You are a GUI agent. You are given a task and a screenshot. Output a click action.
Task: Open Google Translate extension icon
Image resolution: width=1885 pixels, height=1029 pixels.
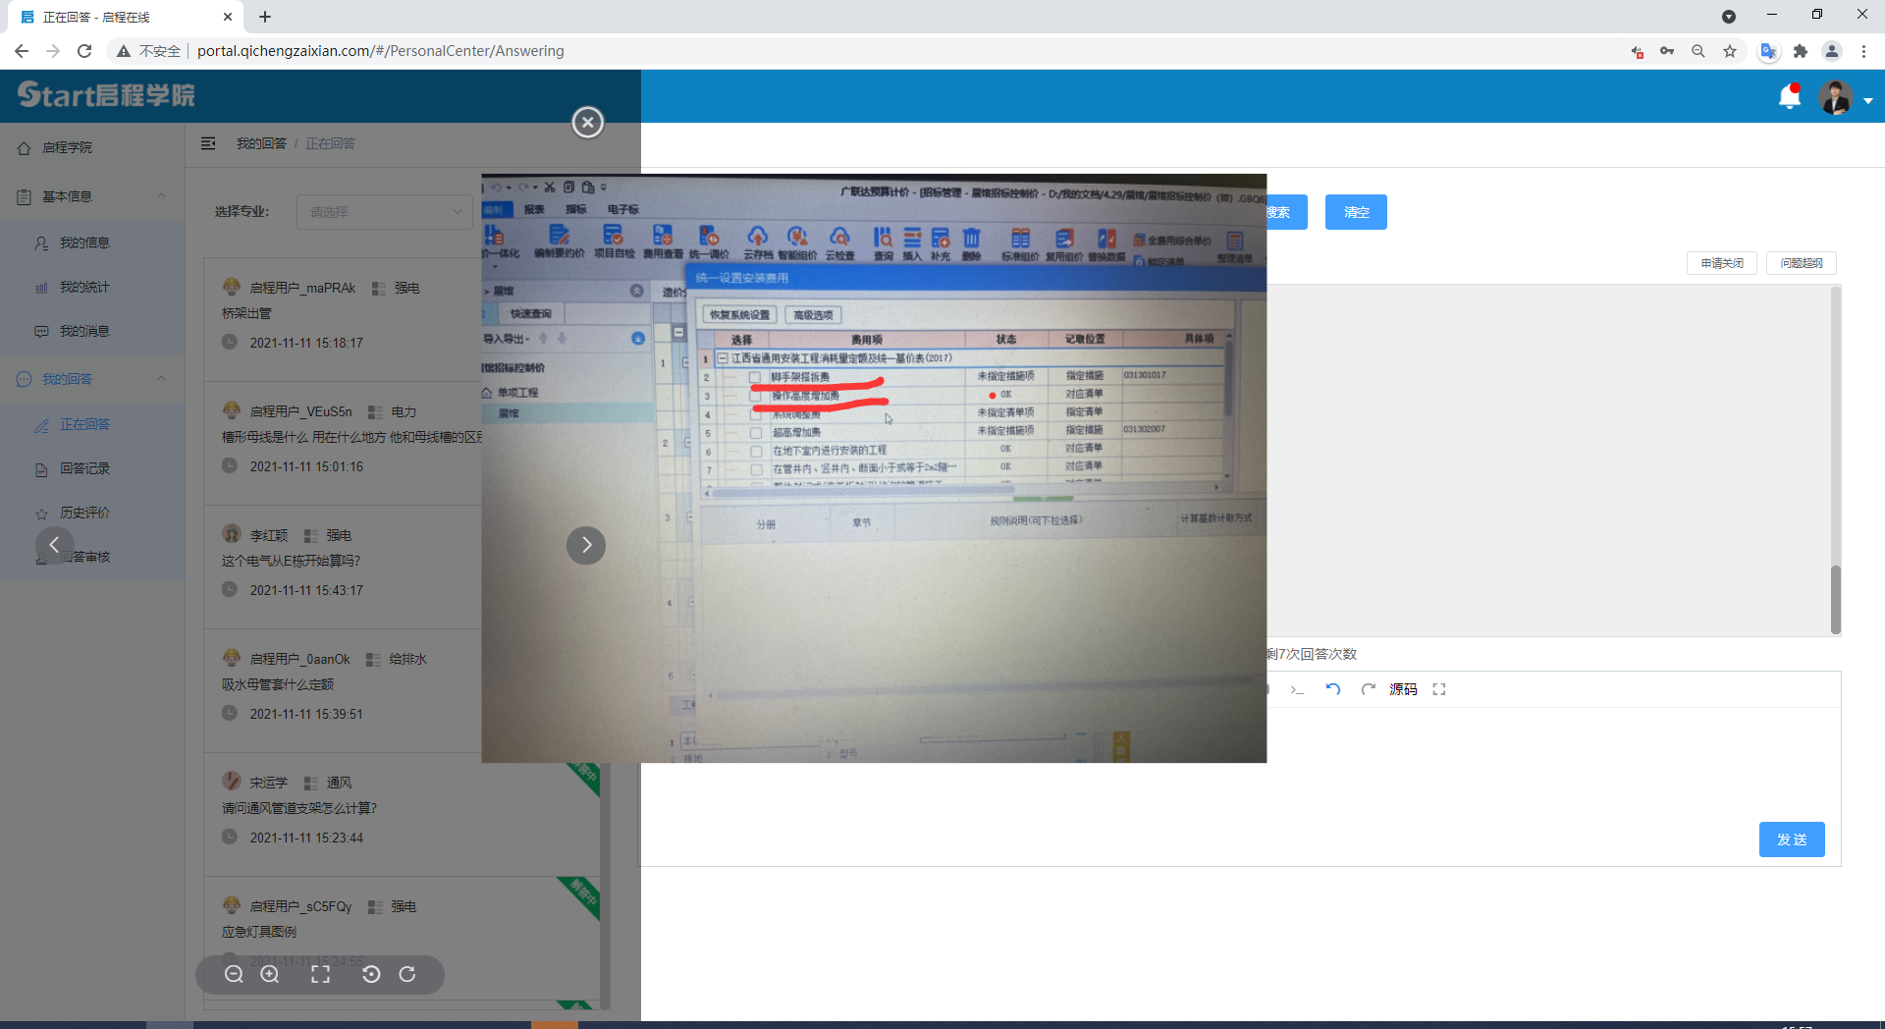pos(1768,51)
